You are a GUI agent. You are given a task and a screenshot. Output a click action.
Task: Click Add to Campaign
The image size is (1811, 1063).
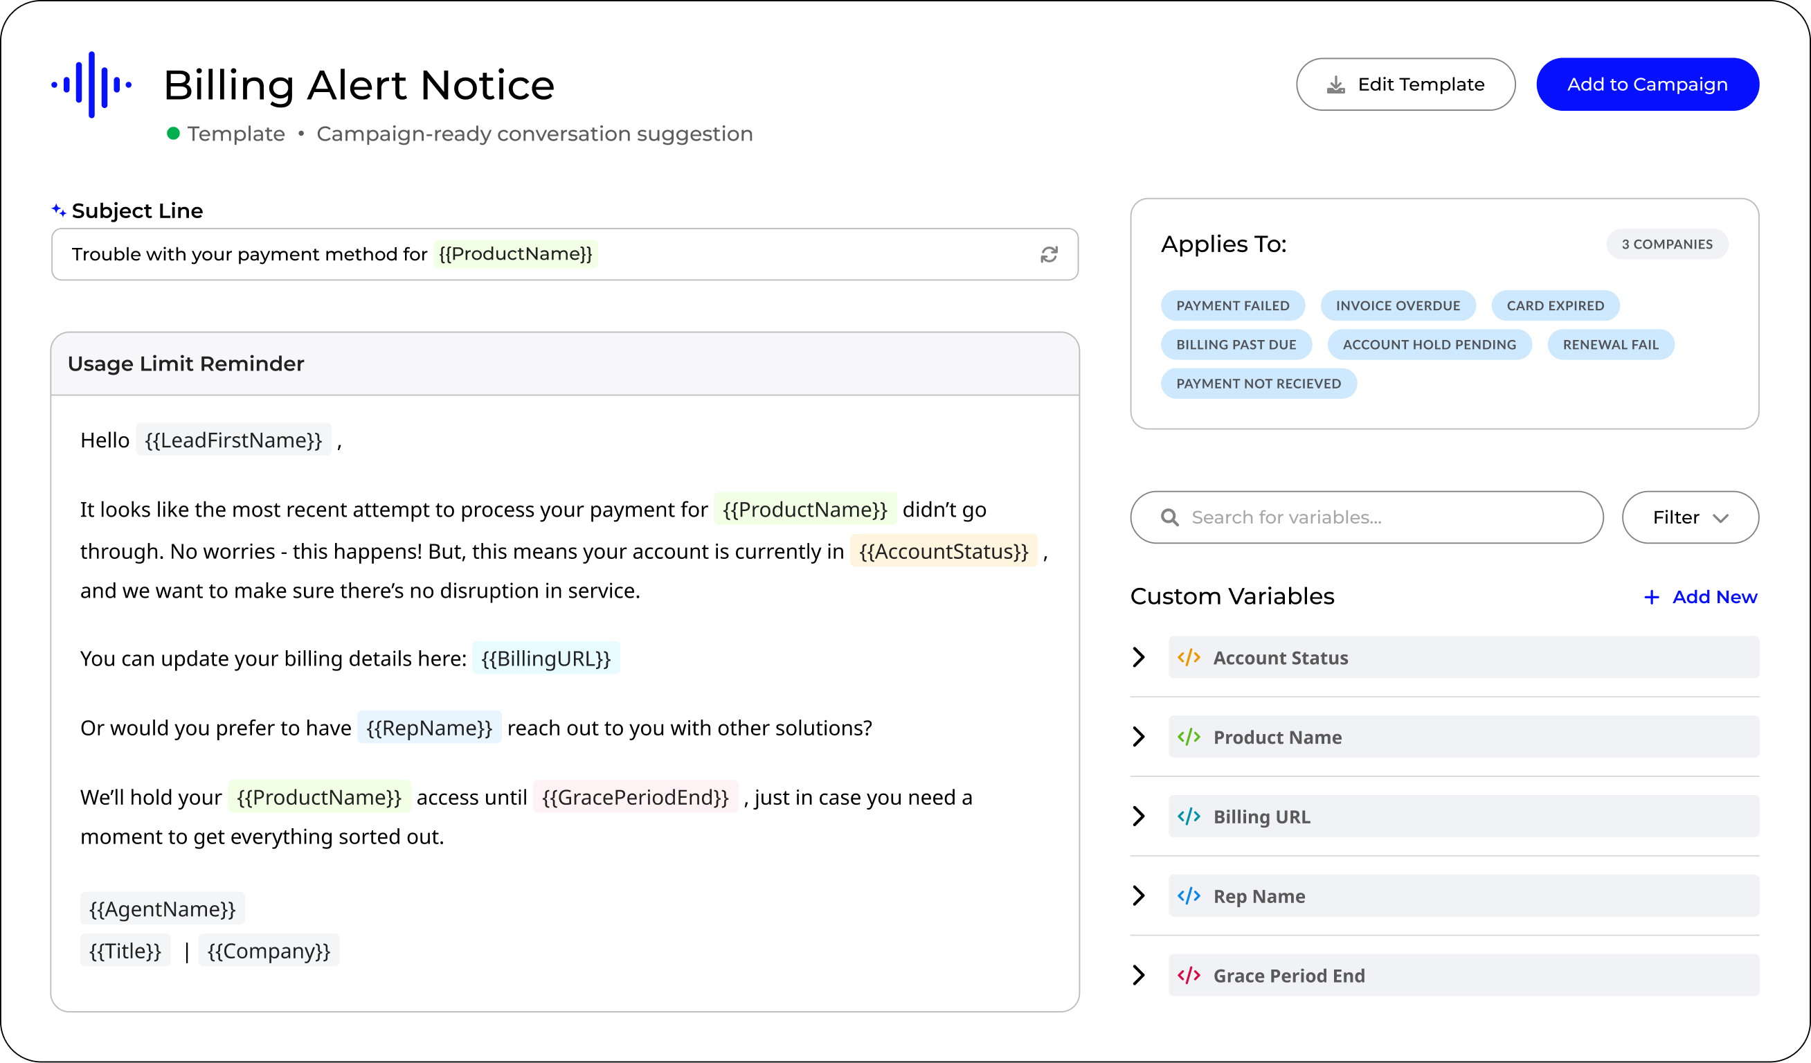1647,84
